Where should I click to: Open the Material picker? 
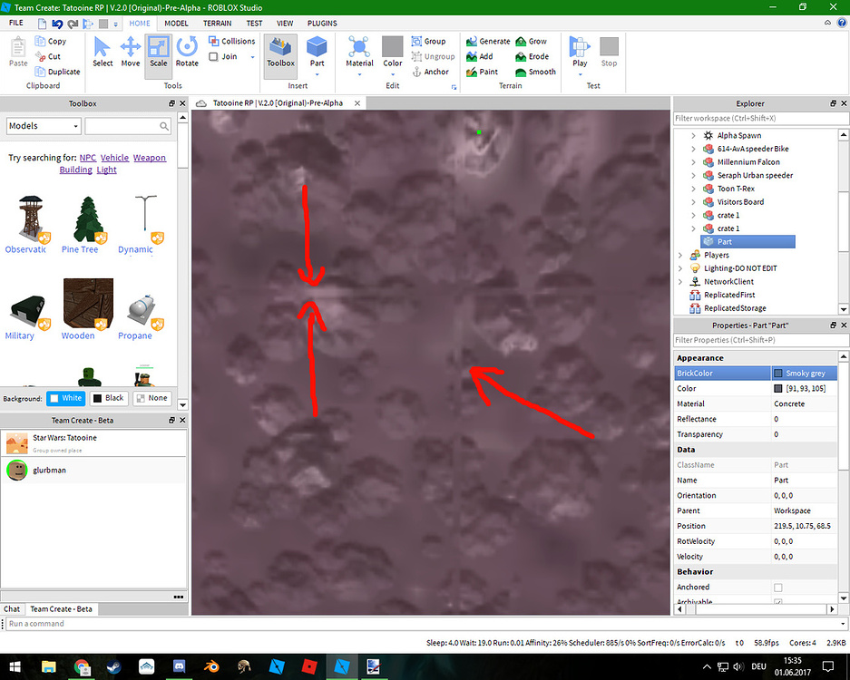point(358,50)
